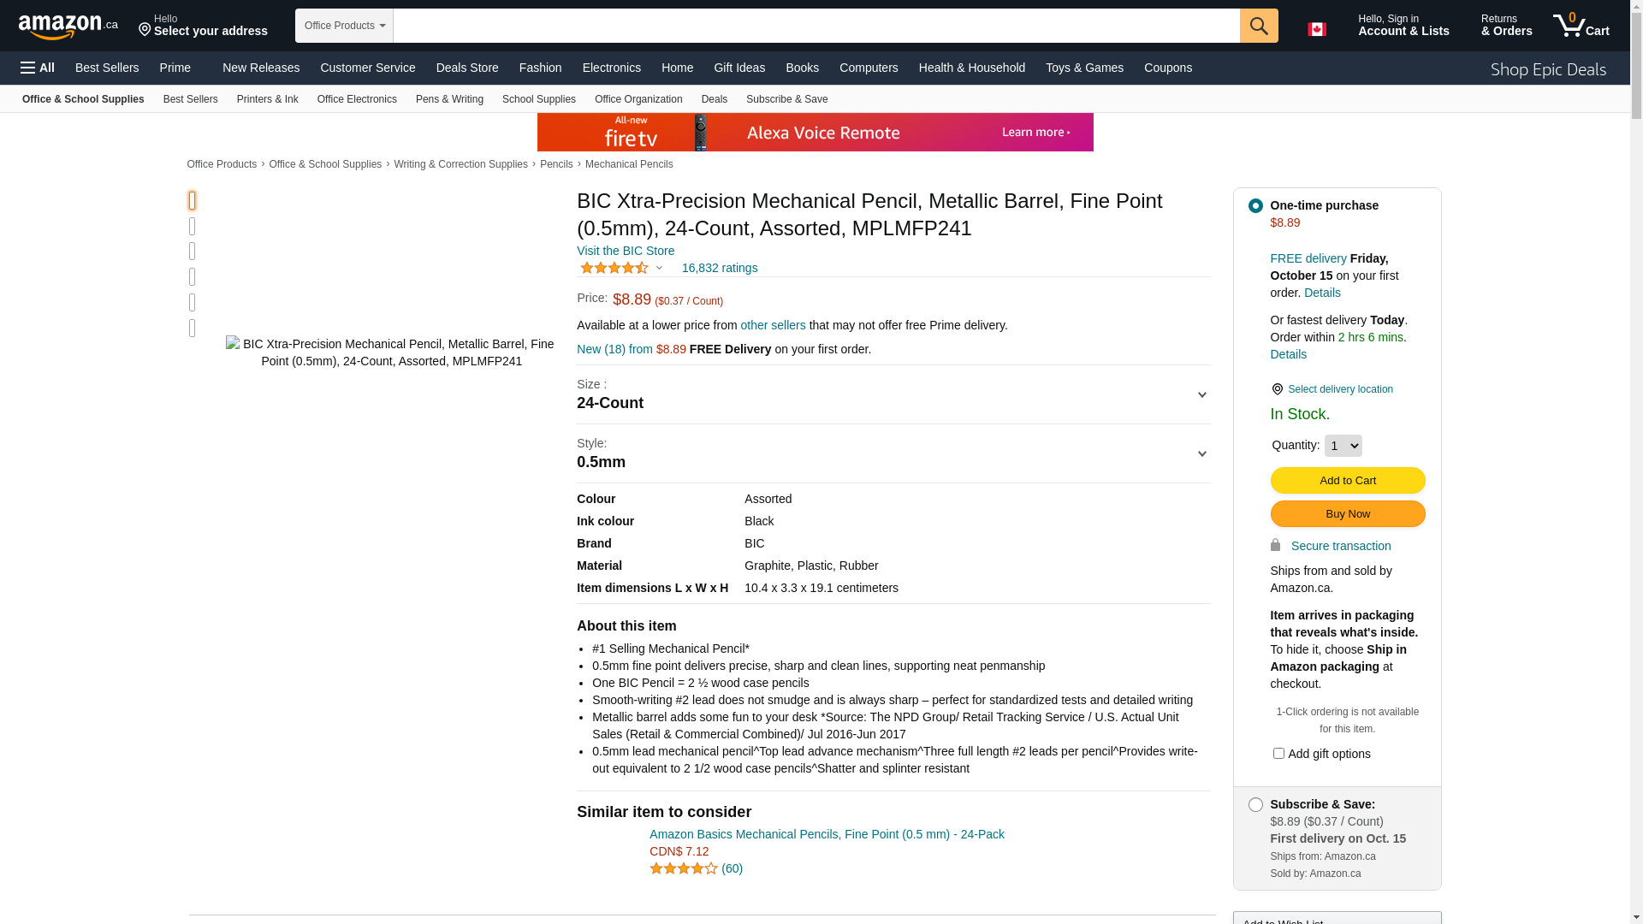Enable the Add gift options checkbox

(1278, 754)
